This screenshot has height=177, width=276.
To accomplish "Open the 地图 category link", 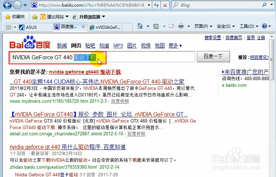I will click(160, 45).
